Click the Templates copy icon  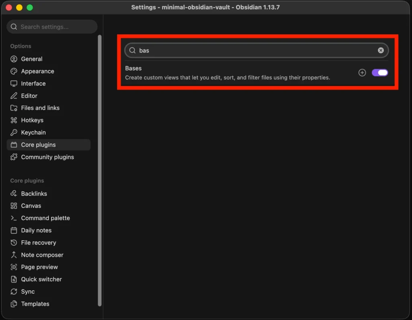click(x=14, y=304)
